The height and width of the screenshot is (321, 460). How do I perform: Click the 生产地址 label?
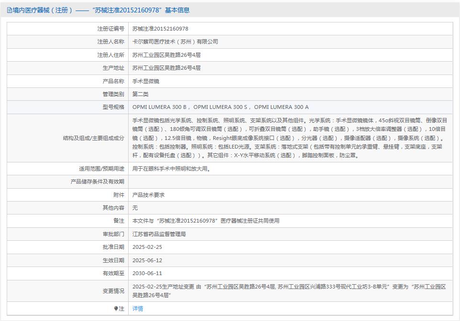(x=113, y=68)
